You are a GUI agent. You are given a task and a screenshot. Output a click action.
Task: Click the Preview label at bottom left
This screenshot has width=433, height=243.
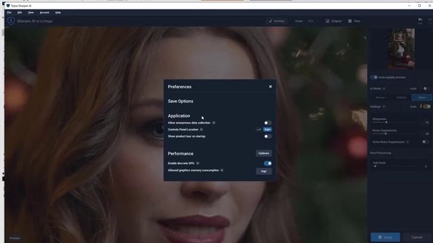15,238
